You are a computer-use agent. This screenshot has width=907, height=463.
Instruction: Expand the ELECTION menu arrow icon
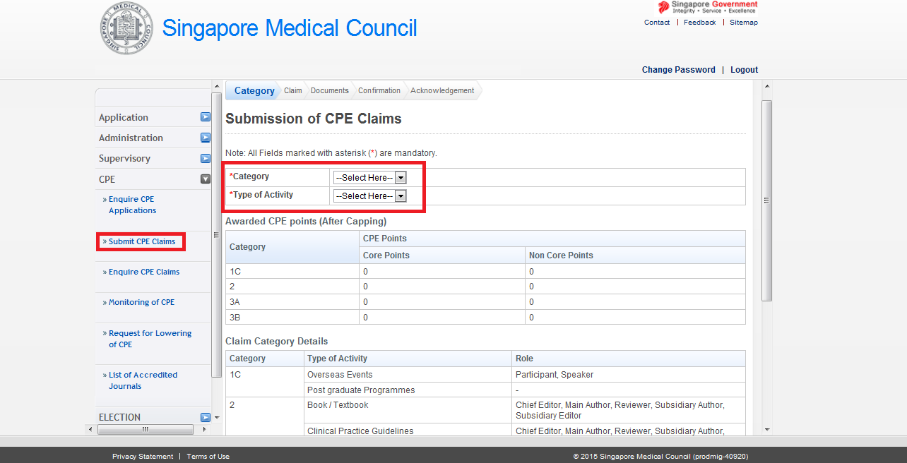[x=206, y=417]
